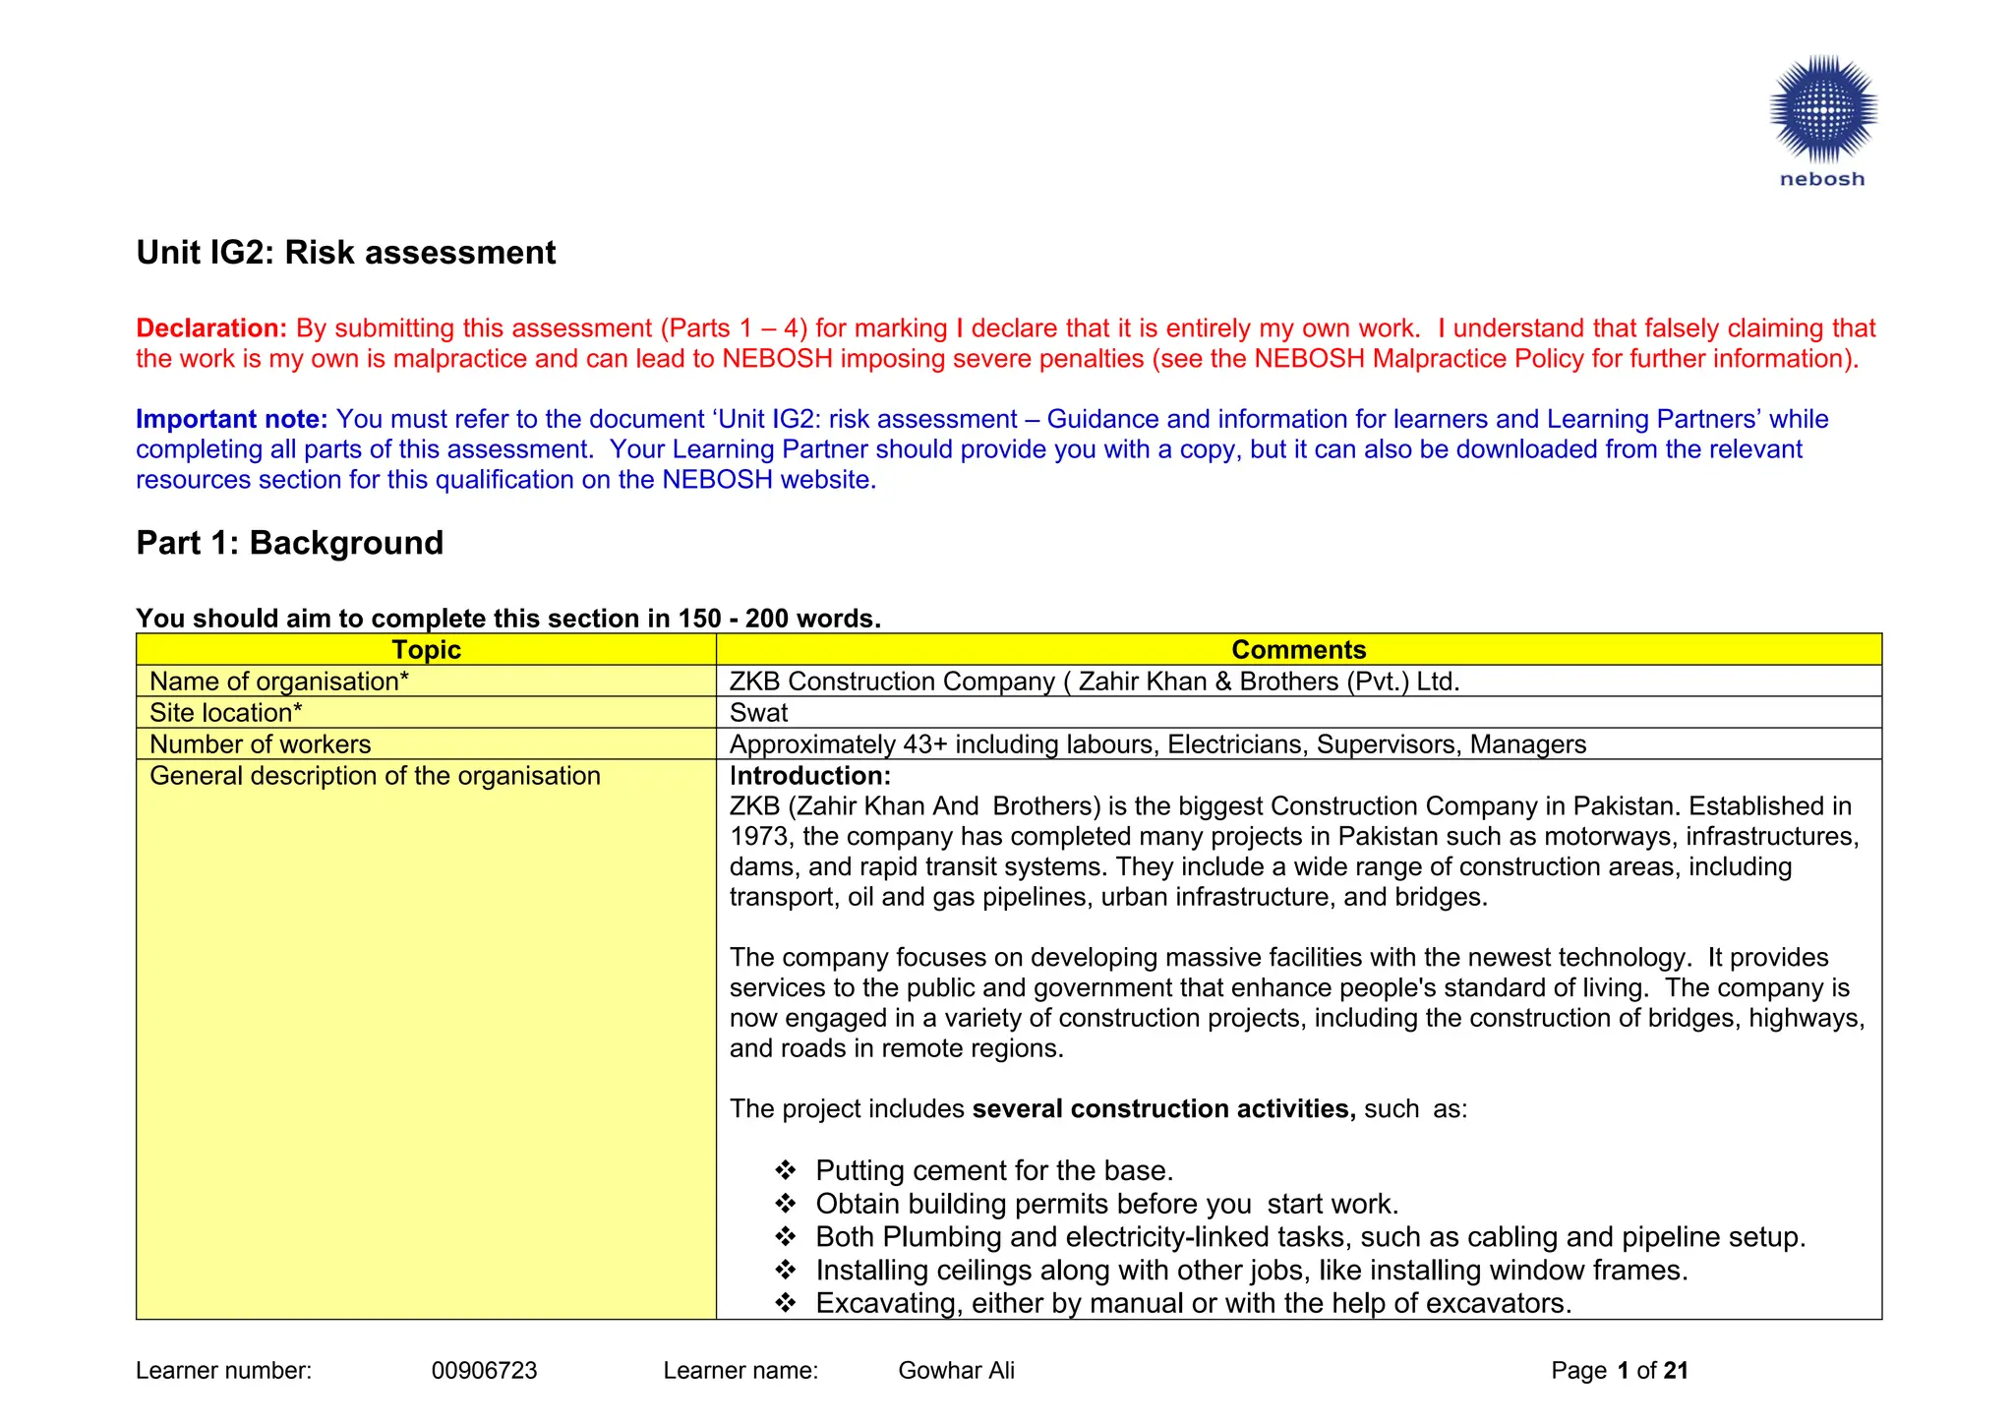The width and height of the screenshot is (2014, 1424).
Task: Click the bullet before Installing ceilings
Action: (785, 1271)
